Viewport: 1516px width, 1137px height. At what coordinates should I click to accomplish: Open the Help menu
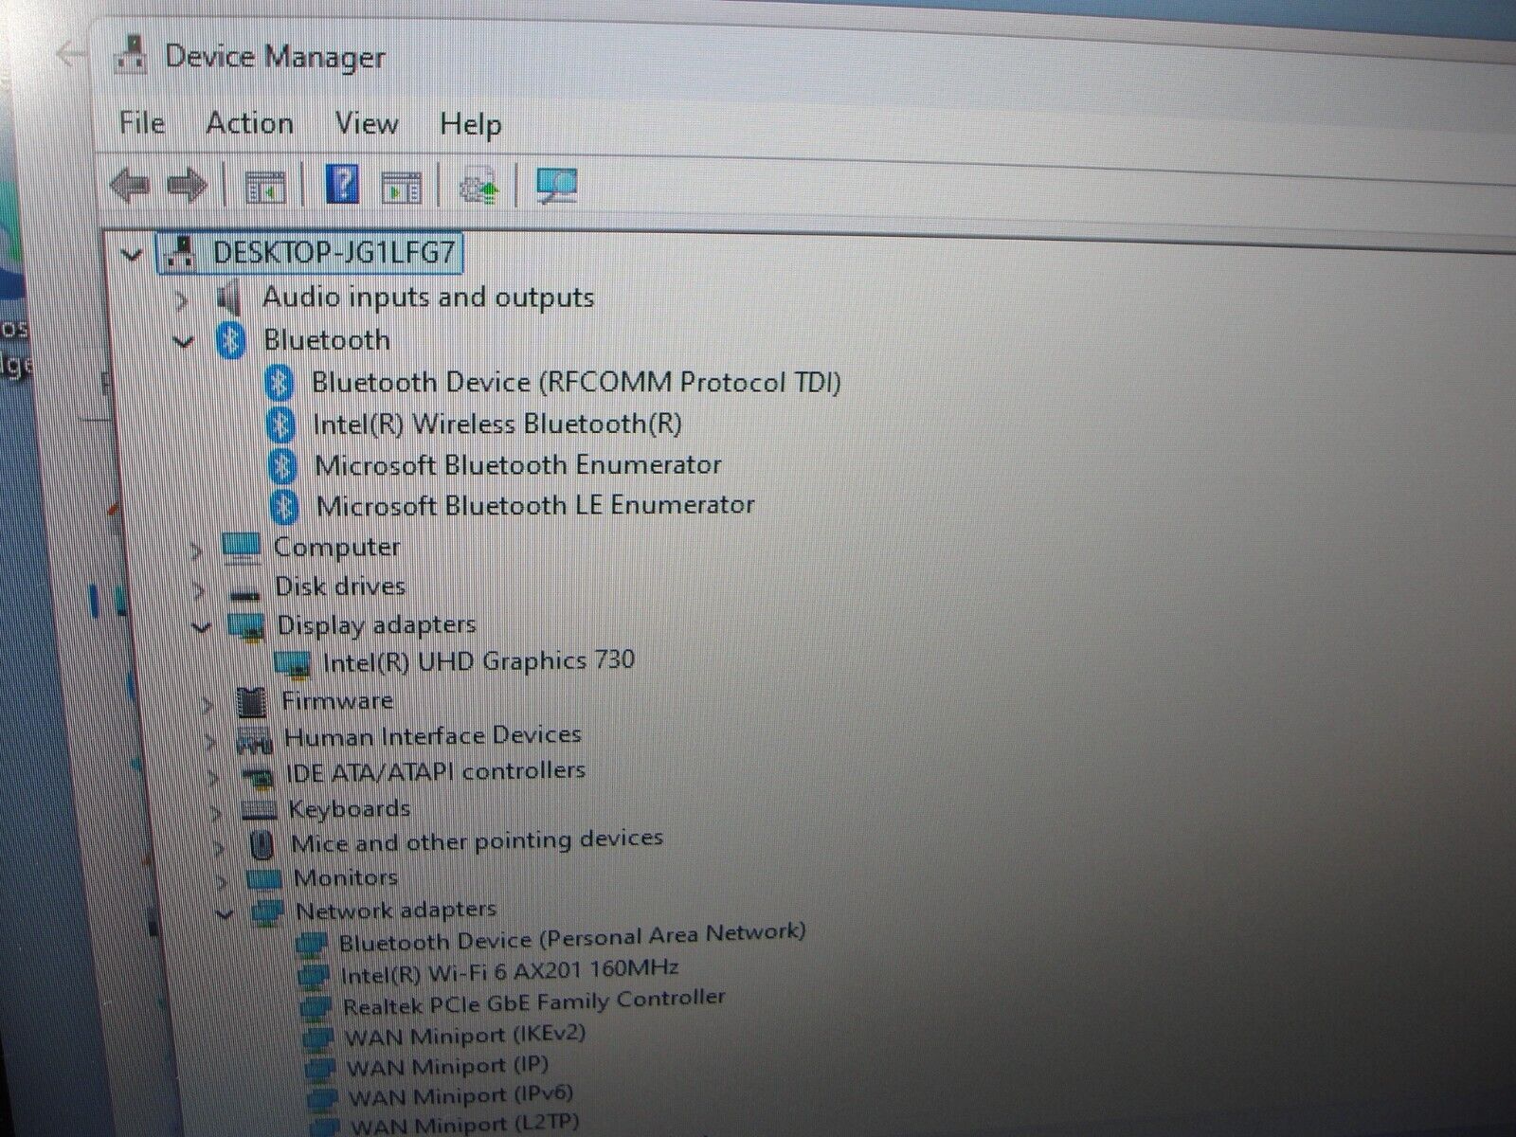point(470,124)
